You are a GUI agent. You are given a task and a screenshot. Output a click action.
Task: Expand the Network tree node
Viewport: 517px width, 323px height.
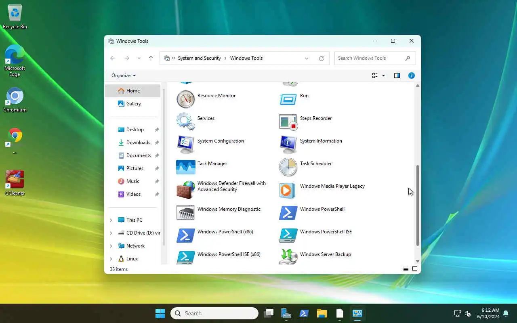pyautogui.click(x=111, y=246)
